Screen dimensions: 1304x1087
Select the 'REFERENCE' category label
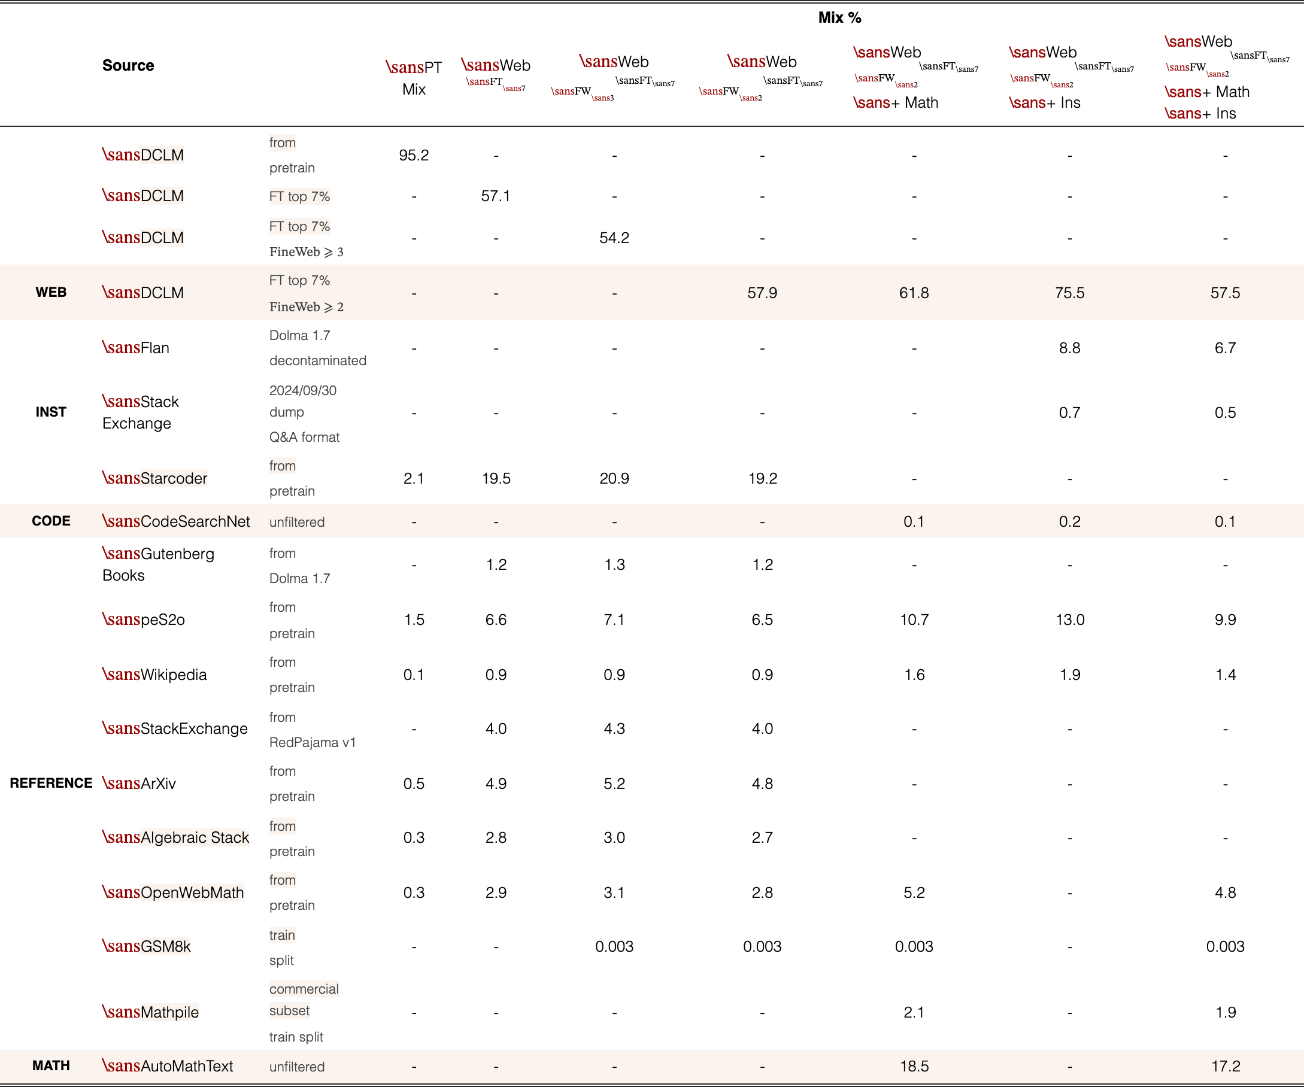pyautogui.click(x=51, y=783)
